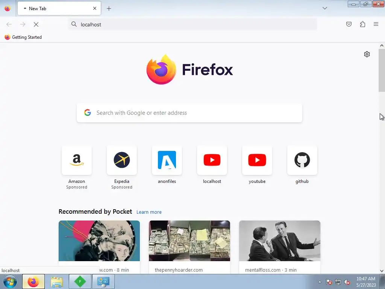Open Getting Started bookmark

(23, 37)
